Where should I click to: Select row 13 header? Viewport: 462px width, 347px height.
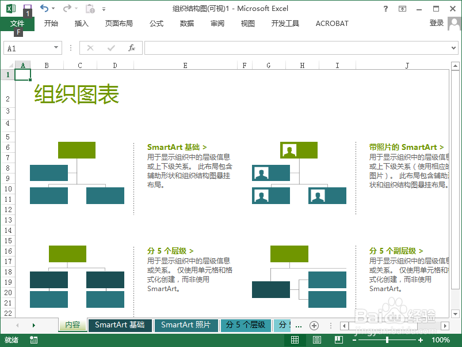click(8, 220)
